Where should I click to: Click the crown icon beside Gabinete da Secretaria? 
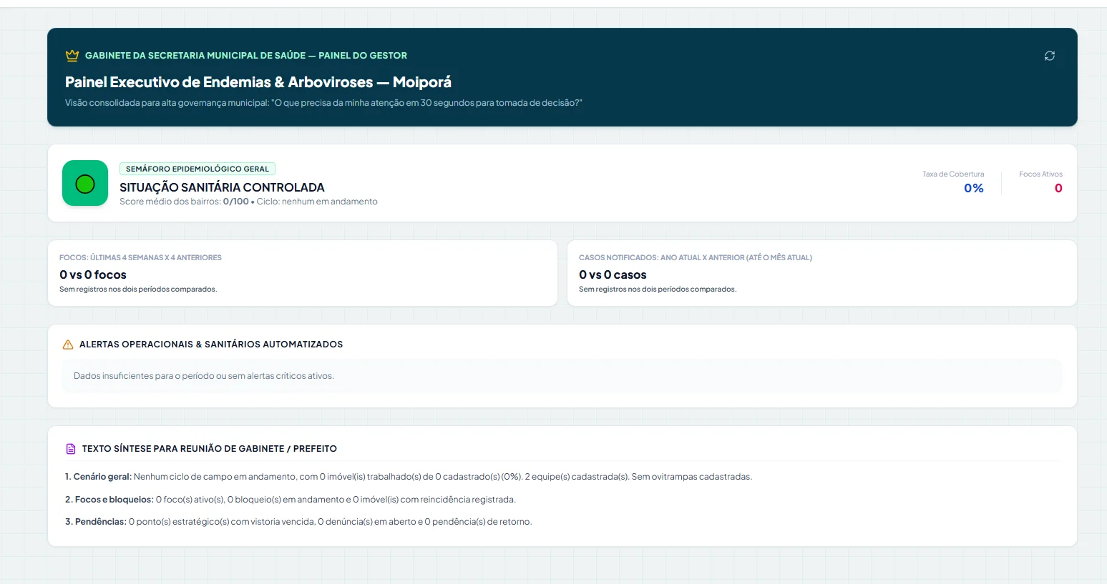coord(72,56)
